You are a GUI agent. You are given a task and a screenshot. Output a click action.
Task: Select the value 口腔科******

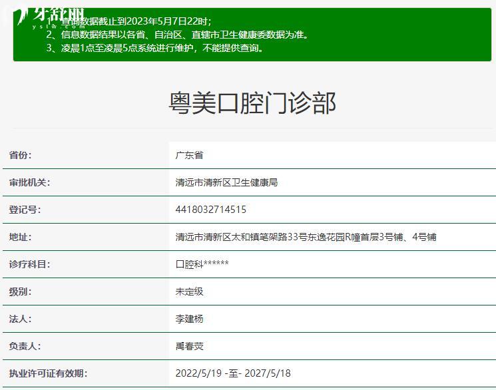pyautogui.click(x=202, y=264)
